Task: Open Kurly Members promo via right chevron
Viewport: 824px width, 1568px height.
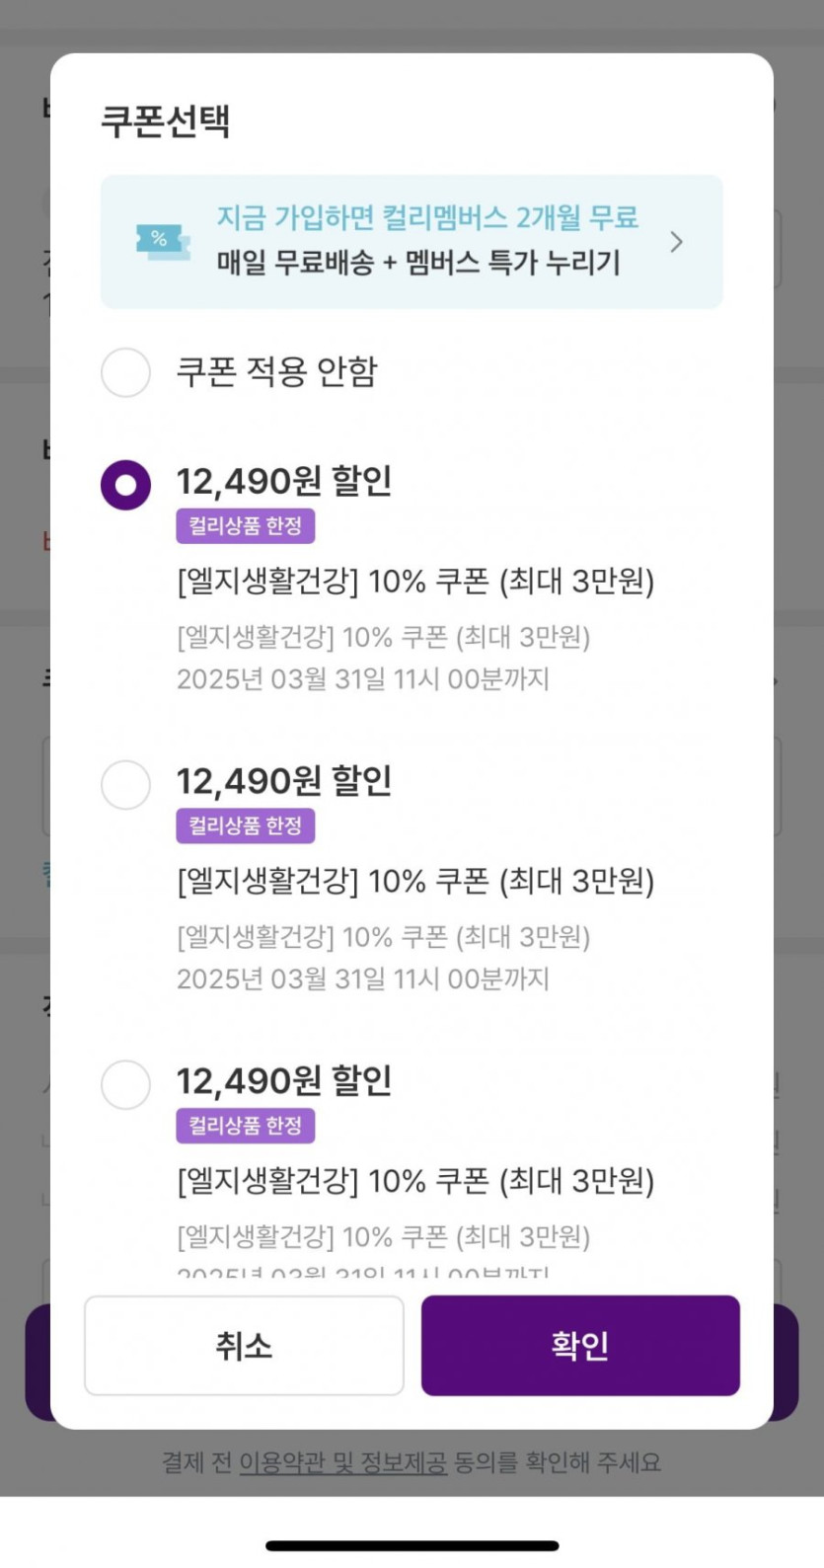Action: (676, 242)
